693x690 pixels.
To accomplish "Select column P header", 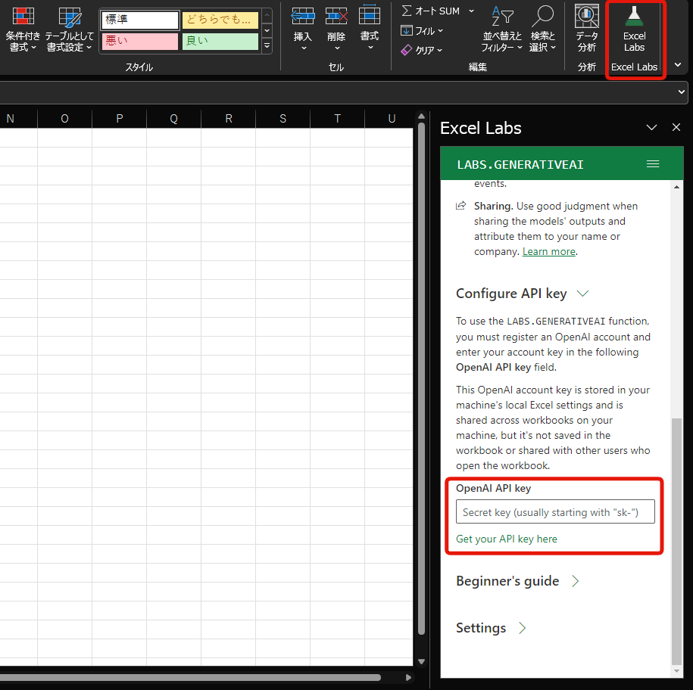I will tap(120, 118).
